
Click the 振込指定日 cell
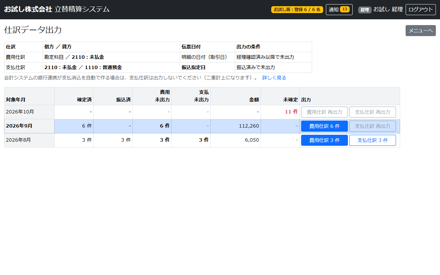click(207, 67)
